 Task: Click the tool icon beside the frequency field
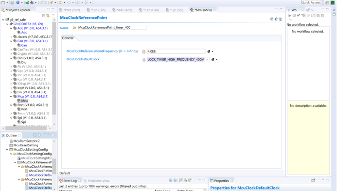[209, 52]
